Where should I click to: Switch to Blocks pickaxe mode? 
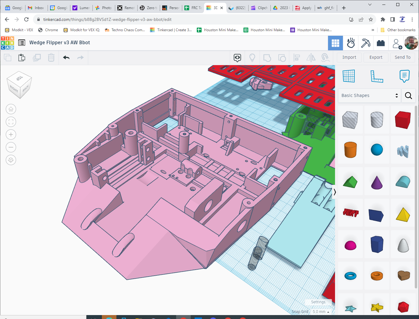tap(366, 43)
